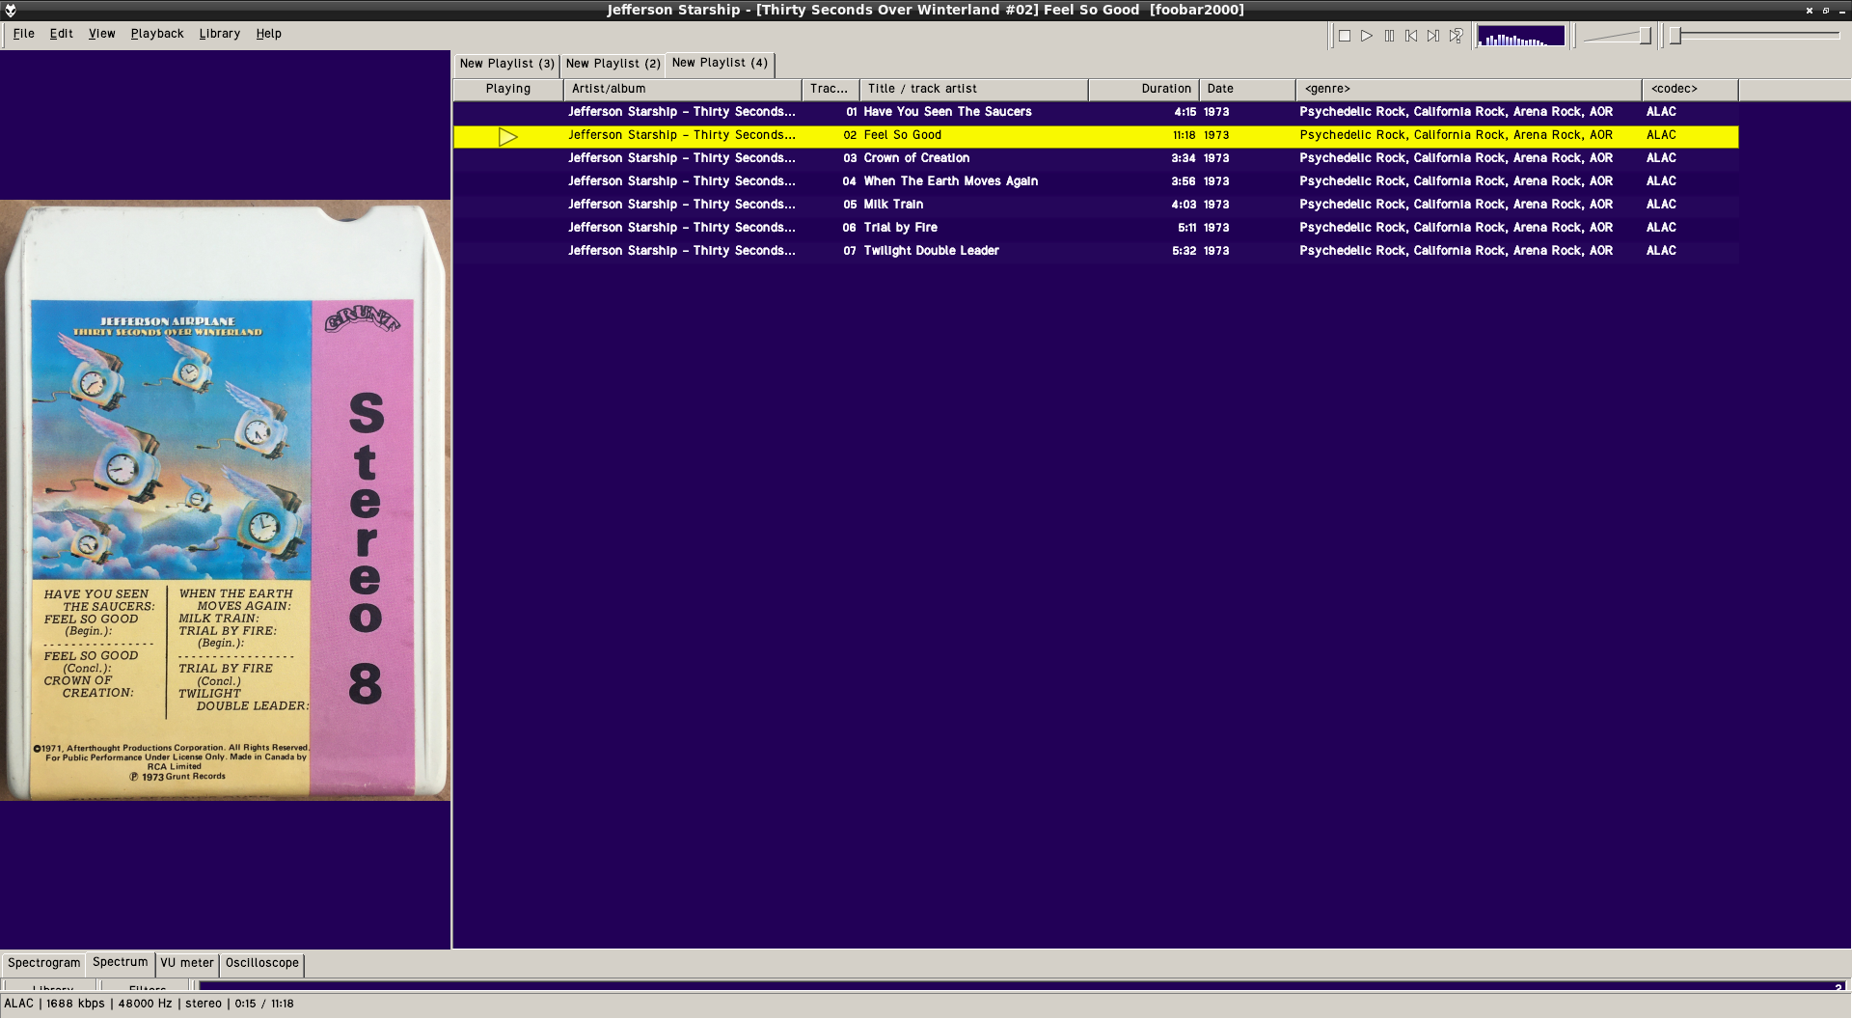Click the spectrum visualization in toolbar
This screenshot has height=1019, width=1852.
point(1521,37)
